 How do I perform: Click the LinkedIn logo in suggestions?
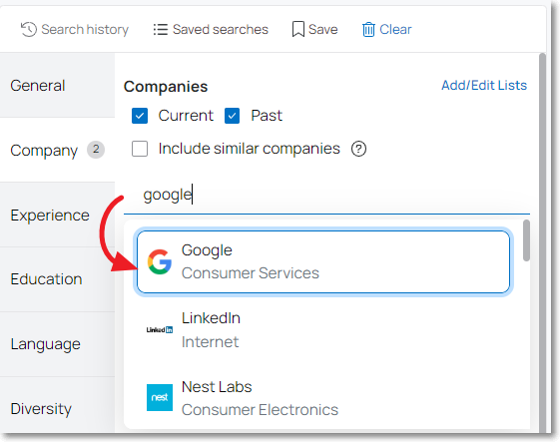tap(160, 329)
